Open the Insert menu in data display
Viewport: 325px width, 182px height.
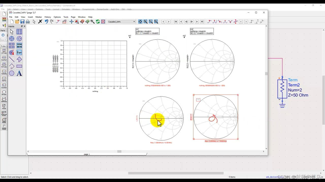click(x=30, y=17)
